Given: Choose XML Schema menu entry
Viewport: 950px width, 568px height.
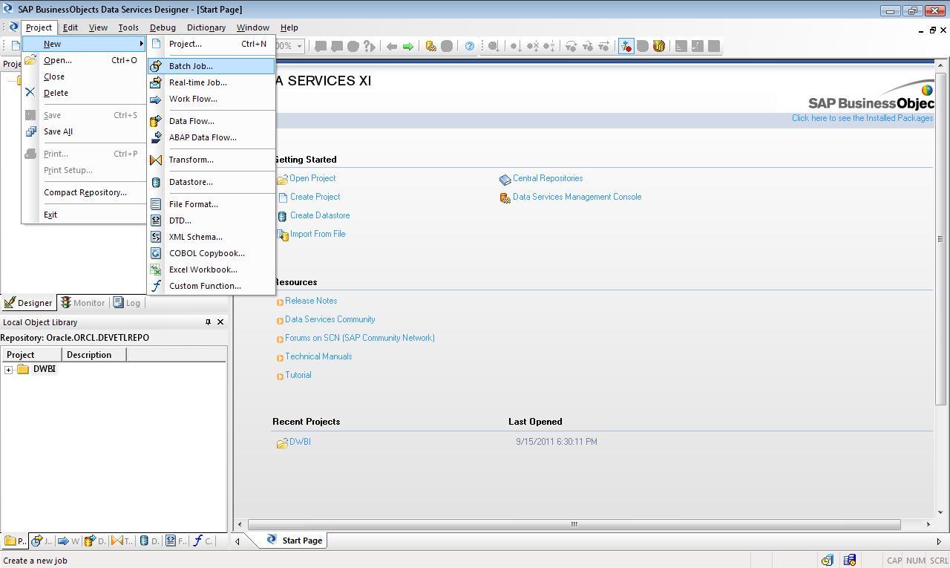Looking at the screenshot, I should (x=212, y=237).
